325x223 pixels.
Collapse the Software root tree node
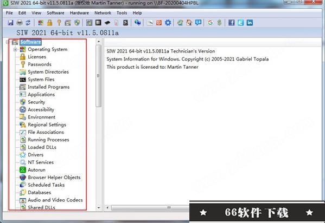pos(8,42)
